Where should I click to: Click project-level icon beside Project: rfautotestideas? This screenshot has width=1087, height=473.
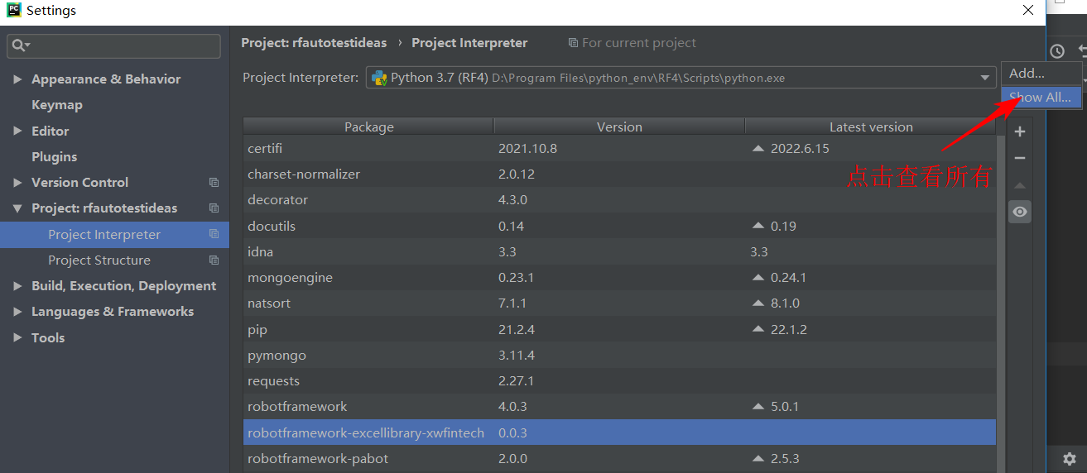214,208
